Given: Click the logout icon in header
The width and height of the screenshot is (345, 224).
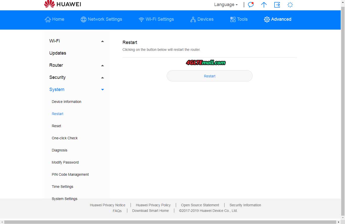Looking at the screenshot, I should pos(277,5).
